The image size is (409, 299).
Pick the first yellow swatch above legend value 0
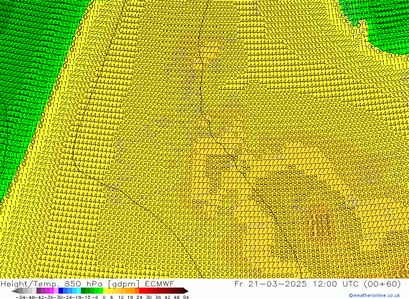106,291
